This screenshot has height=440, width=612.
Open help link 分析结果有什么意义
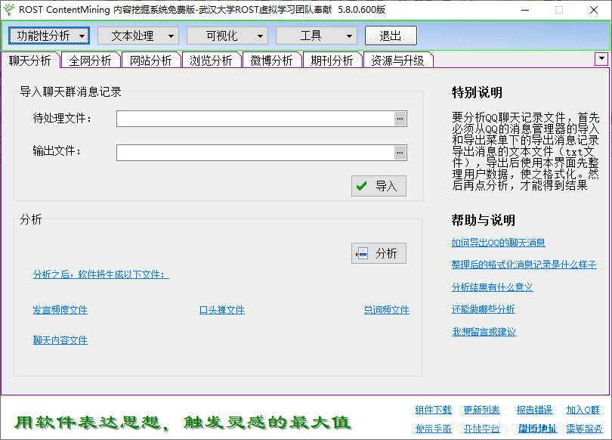click(x=492, y=287)
